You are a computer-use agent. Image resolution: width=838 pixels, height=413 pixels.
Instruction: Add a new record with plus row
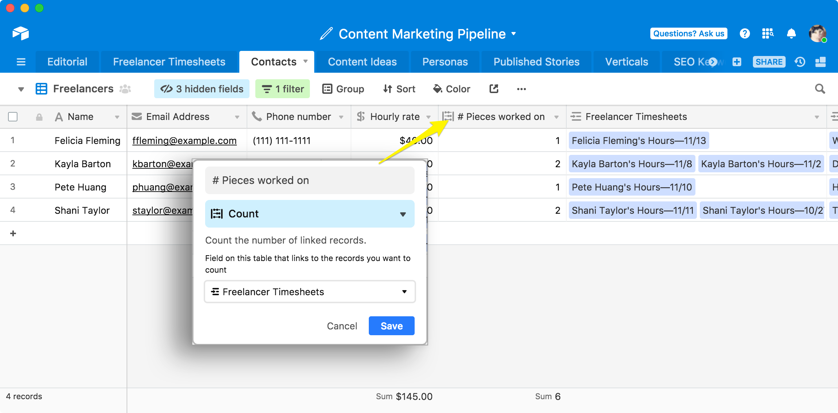click(13, 233)
